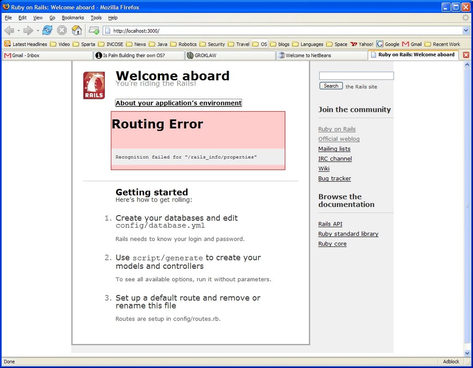Open the Video bookmarks folder
473x368 pixels.
click(60, 44)
